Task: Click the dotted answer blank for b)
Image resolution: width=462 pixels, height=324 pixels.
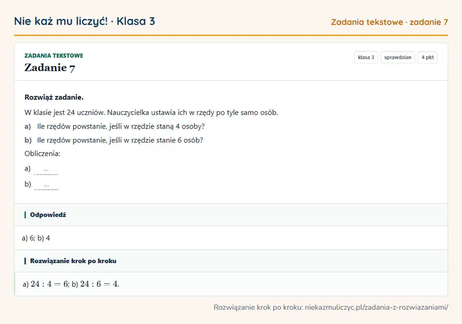Action: (46, 187)
